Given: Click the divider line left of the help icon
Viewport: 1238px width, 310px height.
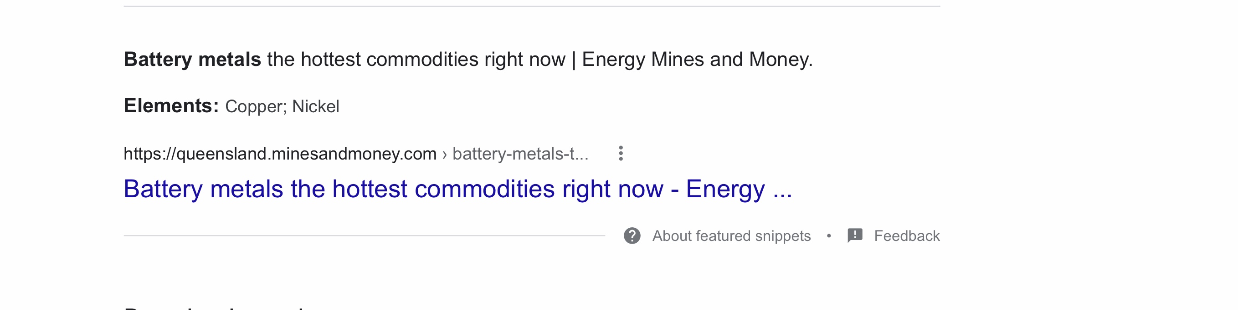Looking at the screenshot, I should [364, 235].
